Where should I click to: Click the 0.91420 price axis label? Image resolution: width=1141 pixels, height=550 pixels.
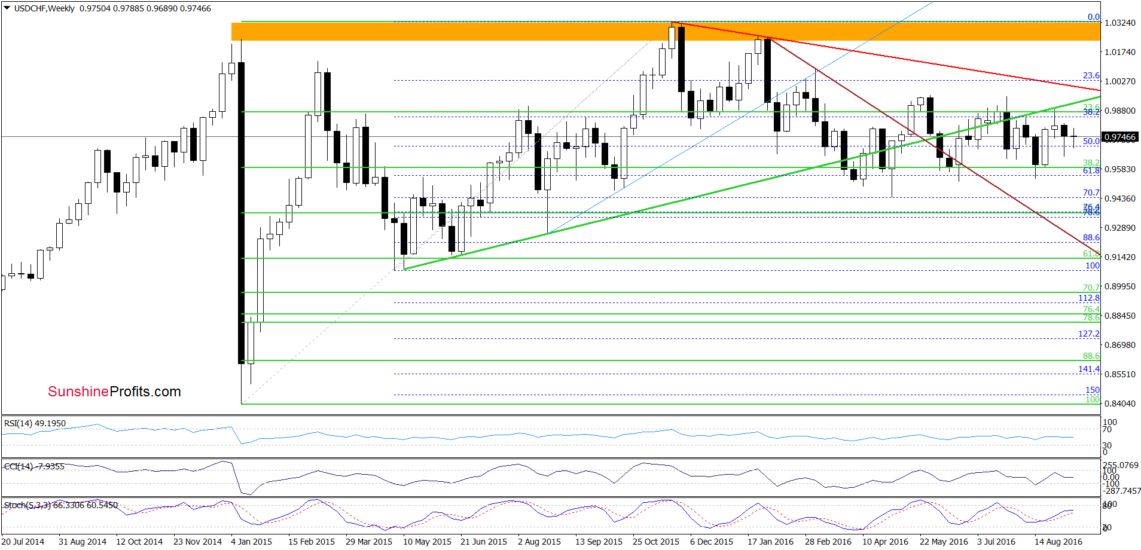1119,257
